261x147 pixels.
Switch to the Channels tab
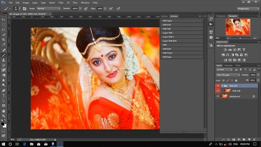tap(228, 65)
